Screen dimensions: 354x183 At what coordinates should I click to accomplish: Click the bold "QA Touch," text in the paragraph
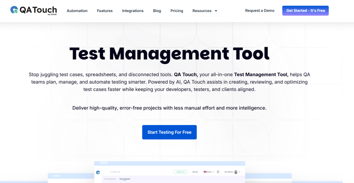(x=186, y=74)
